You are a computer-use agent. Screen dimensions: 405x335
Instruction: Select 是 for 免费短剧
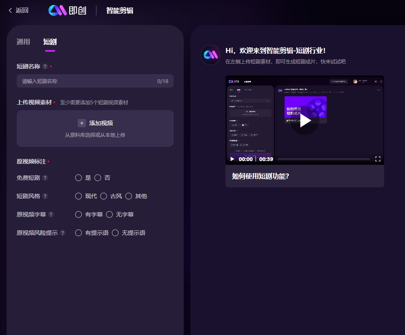tap(78, 178)
